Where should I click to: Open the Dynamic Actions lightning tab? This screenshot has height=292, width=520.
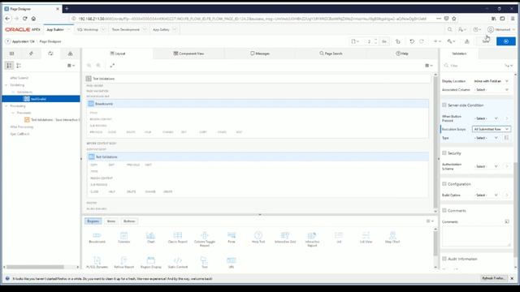point(31,54)
